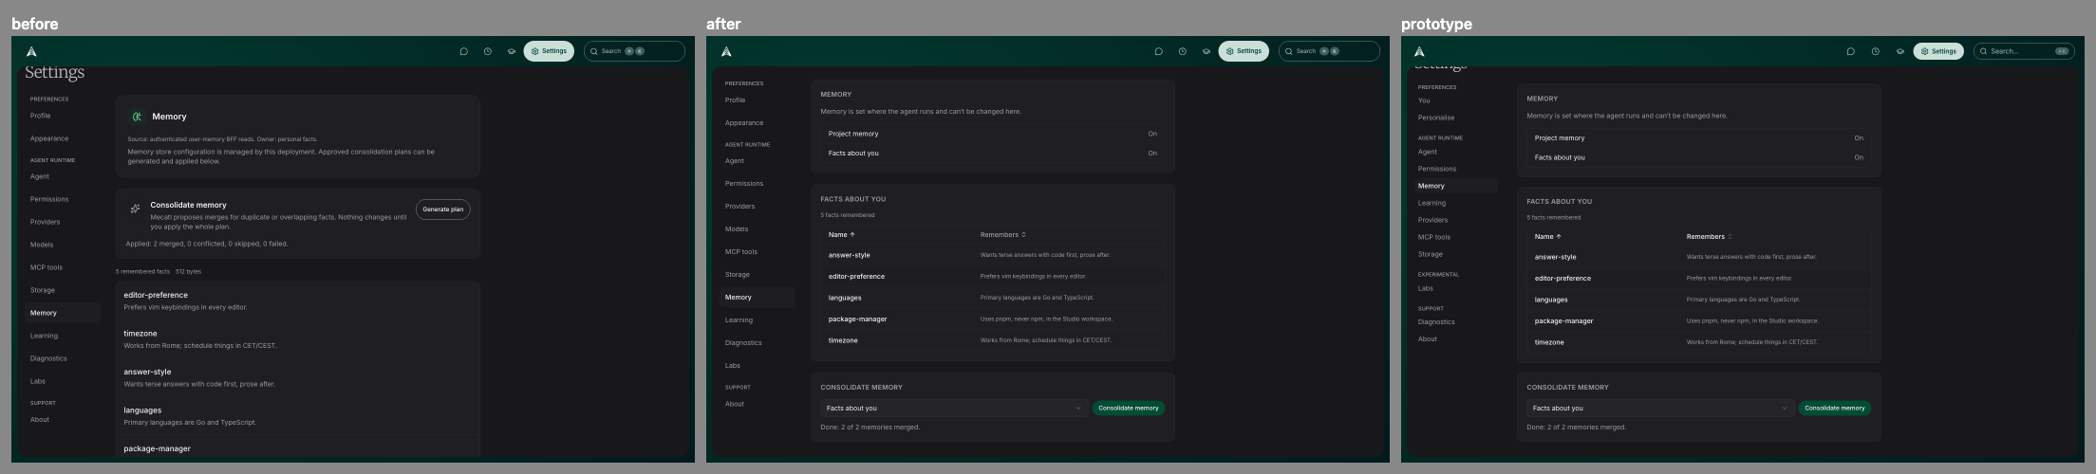Open Models in after panel sidebar

coord(758,229)
